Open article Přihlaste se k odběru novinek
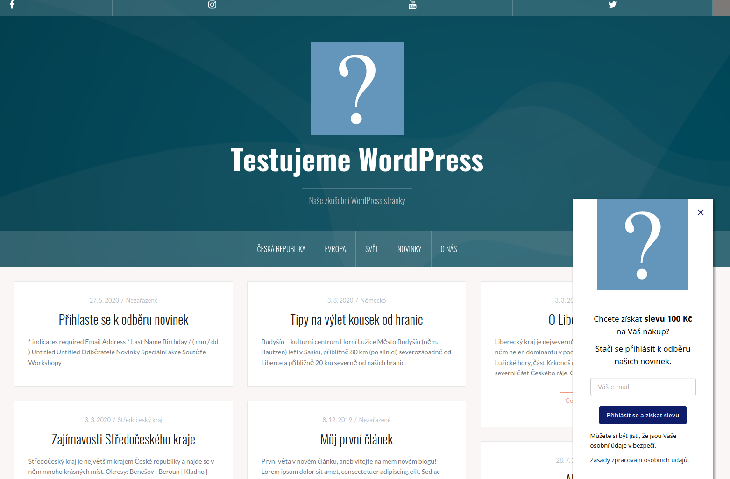Viewport: 730px width, 479px height. tap(123, 320)
